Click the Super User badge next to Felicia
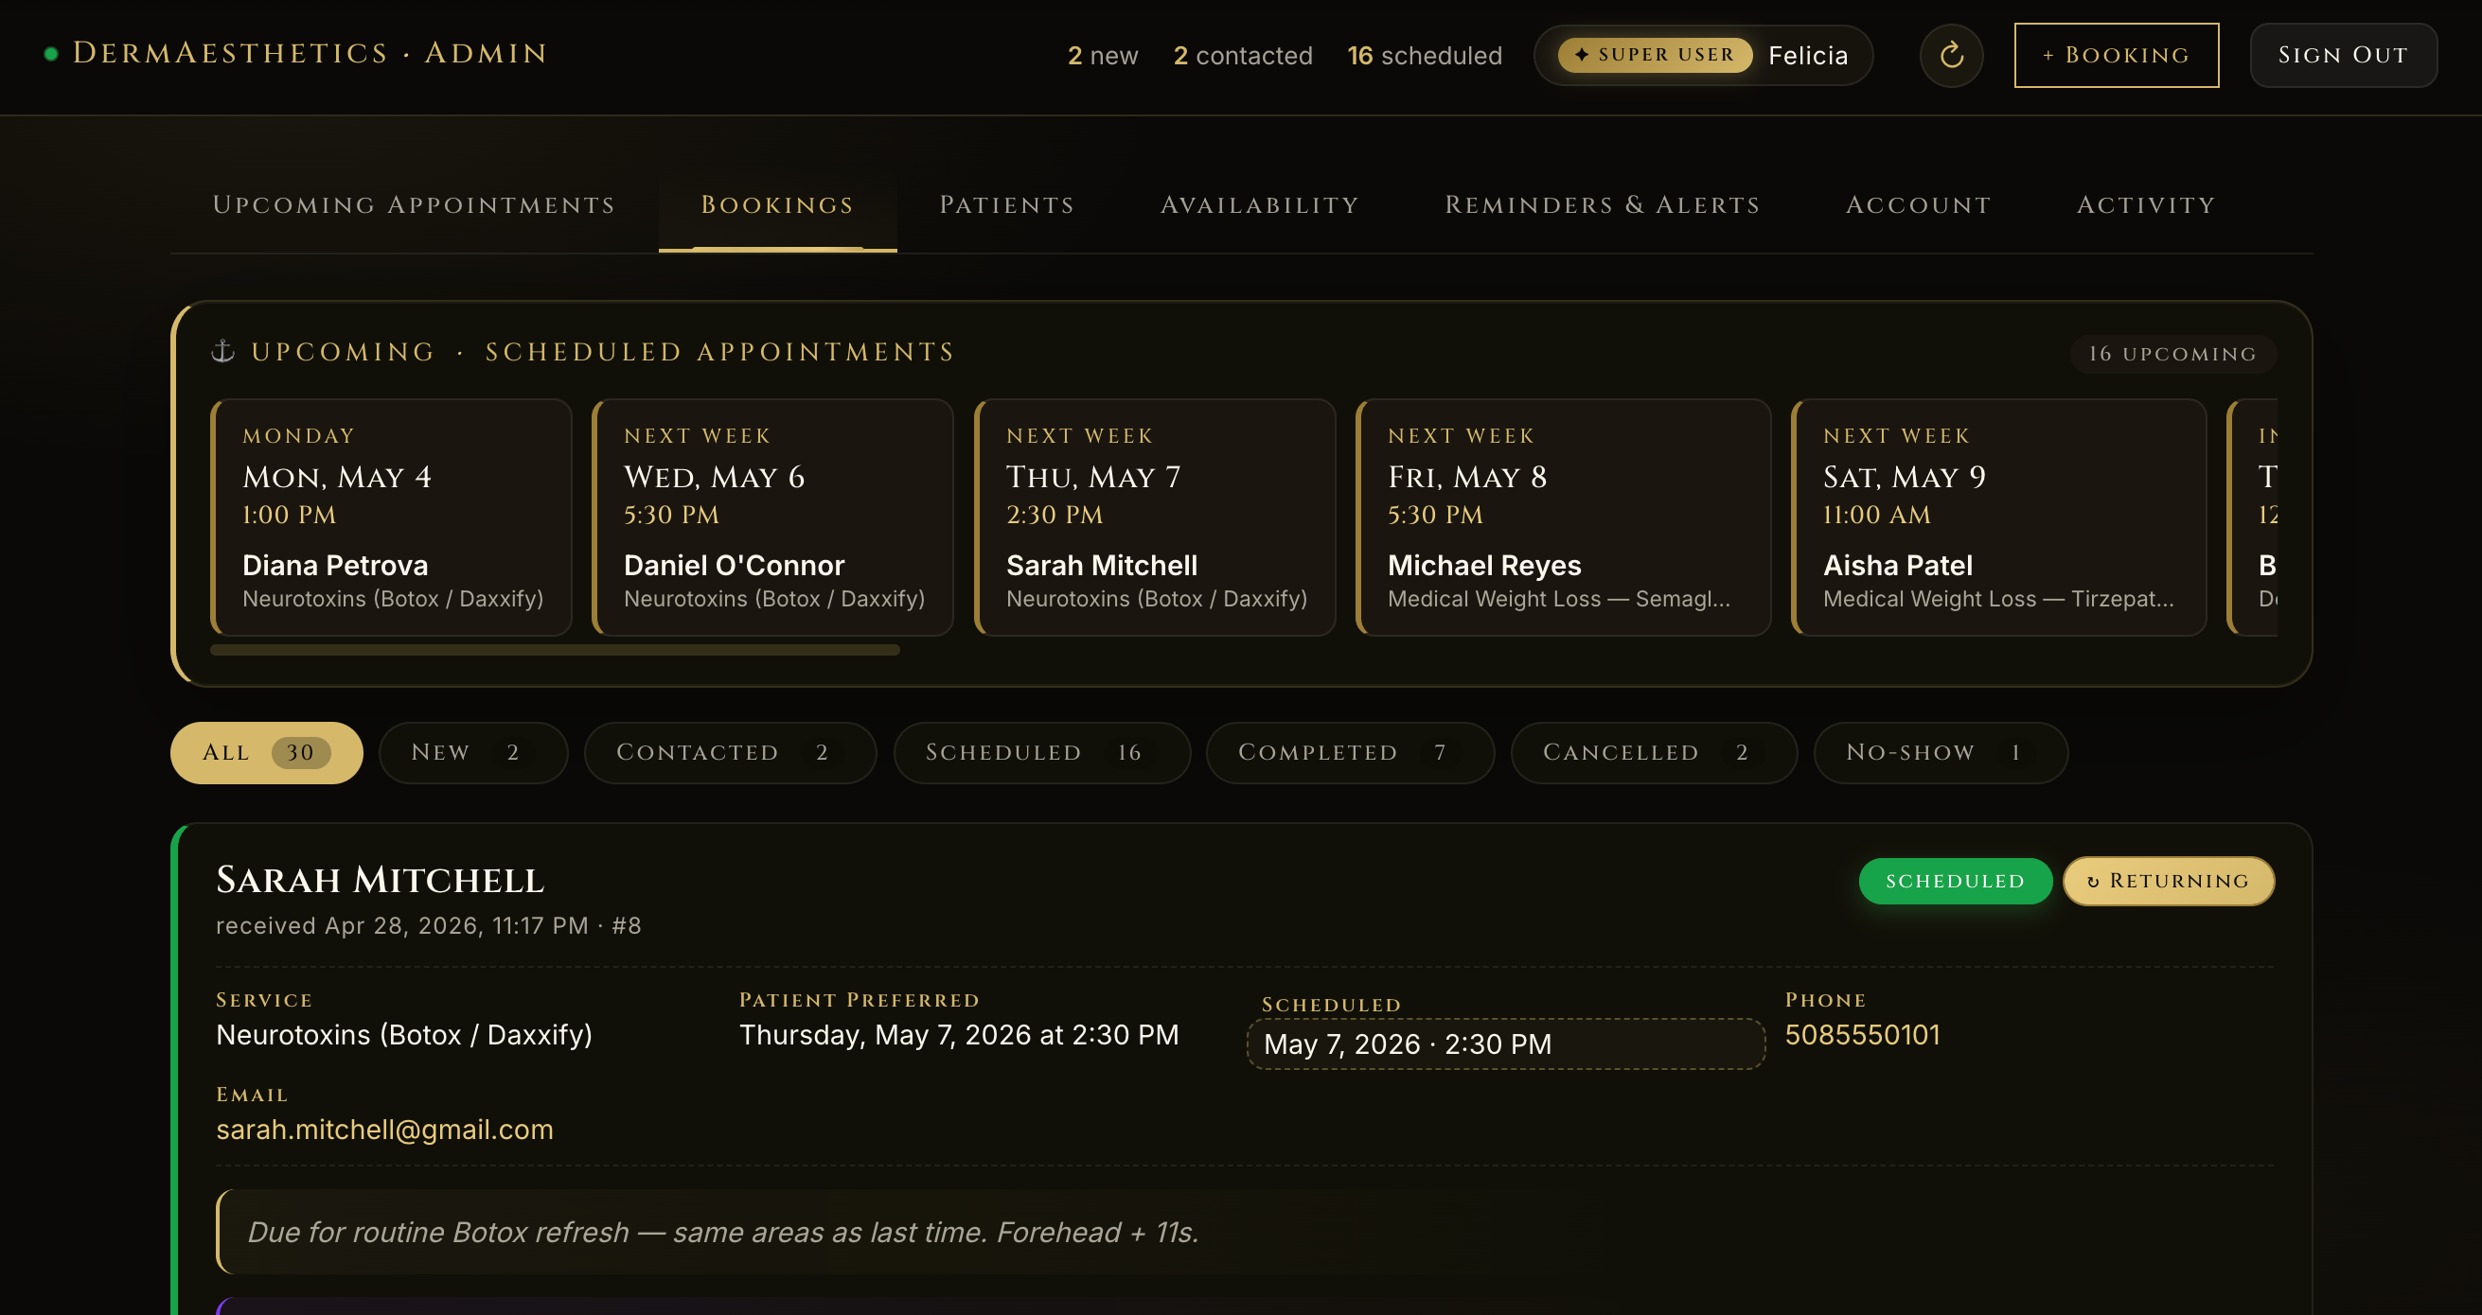 pyautogui.click(x=1652, y=55)
